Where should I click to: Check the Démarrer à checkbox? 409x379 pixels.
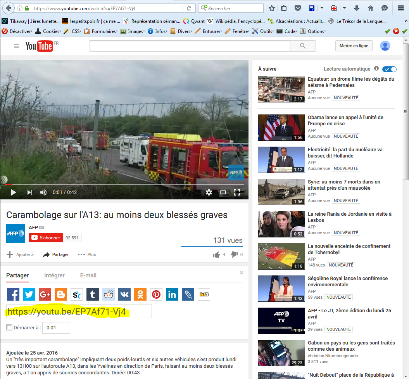(x=9, y=327)
